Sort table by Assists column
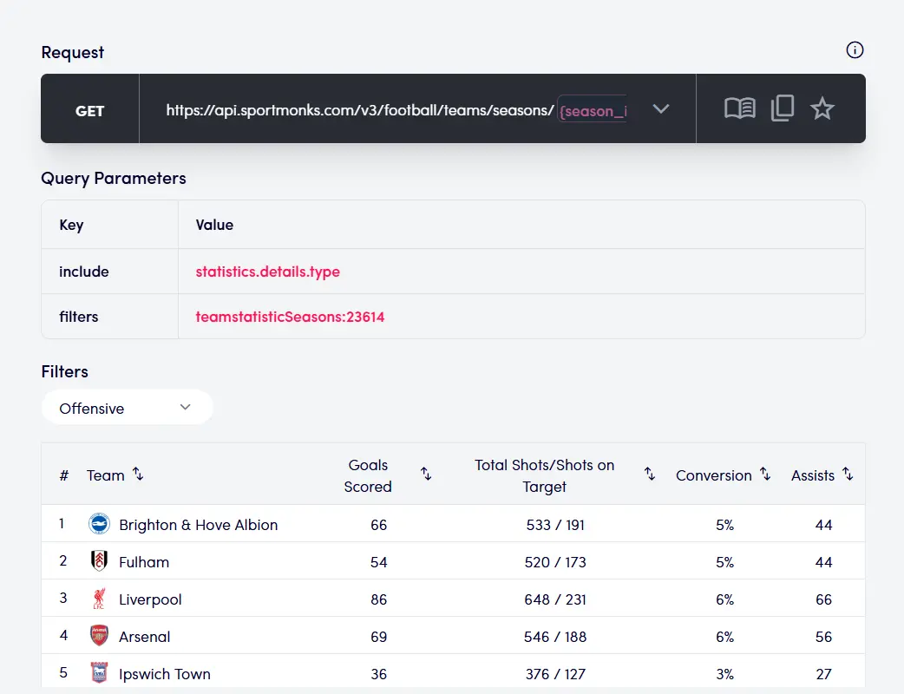The width and height of the screenshot is (904, 694). point(848,475)
